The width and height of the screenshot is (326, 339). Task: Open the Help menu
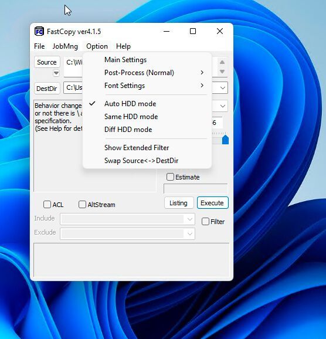click(123, 46)
